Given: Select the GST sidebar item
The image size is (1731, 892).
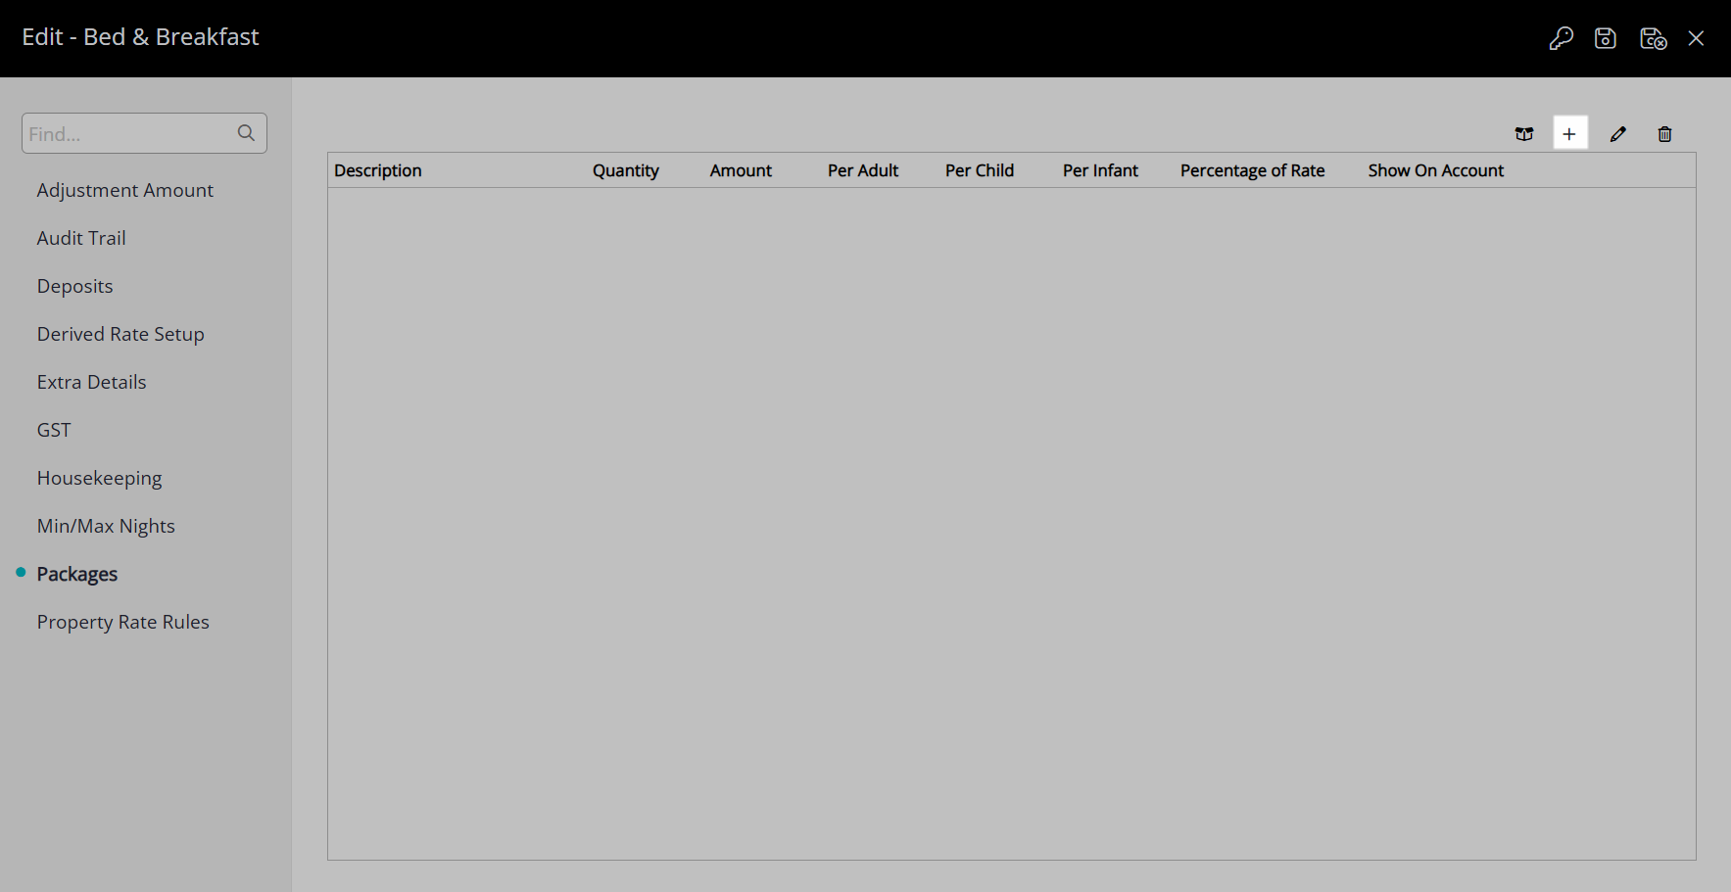Looking at the screenshot, I should tap(54, 430).
